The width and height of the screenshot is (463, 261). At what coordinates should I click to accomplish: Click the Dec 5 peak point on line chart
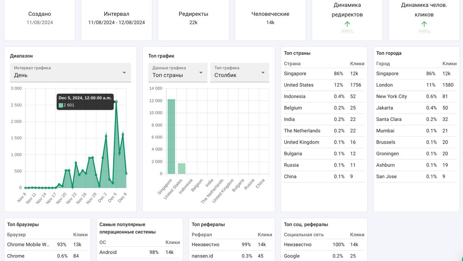pyautogui.click(x=116, y=102)
